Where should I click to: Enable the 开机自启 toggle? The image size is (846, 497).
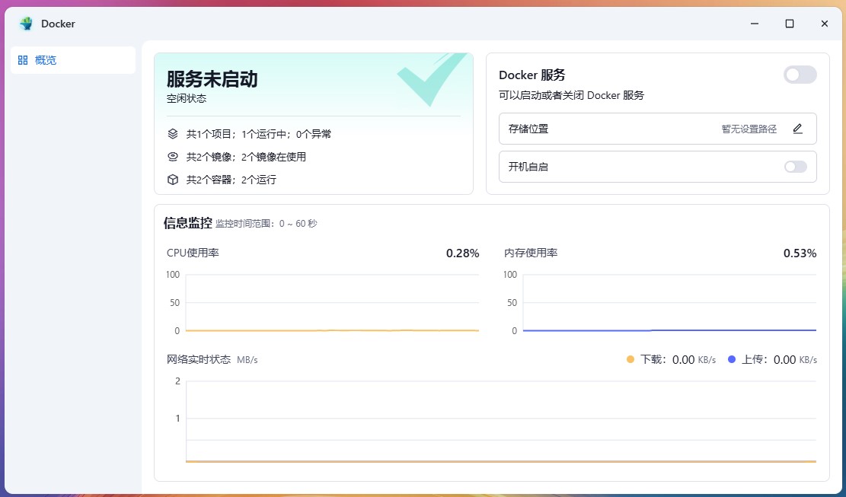click(x=796, y=167)
